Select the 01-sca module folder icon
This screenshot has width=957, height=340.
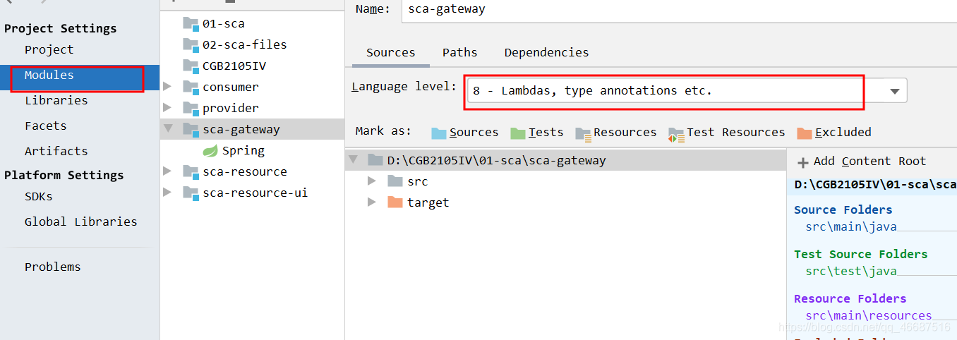(x=191, y=23)
